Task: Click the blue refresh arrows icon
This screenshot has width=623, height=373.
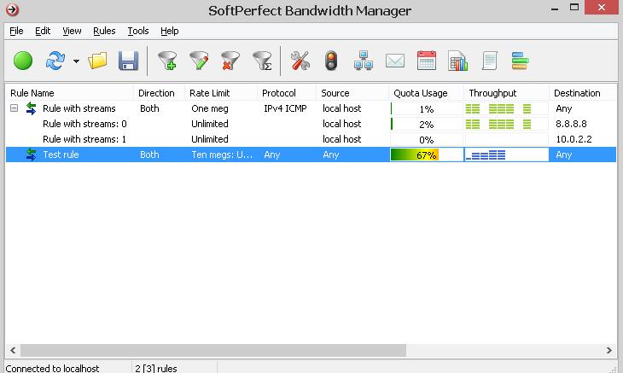Action: (55, 61)
